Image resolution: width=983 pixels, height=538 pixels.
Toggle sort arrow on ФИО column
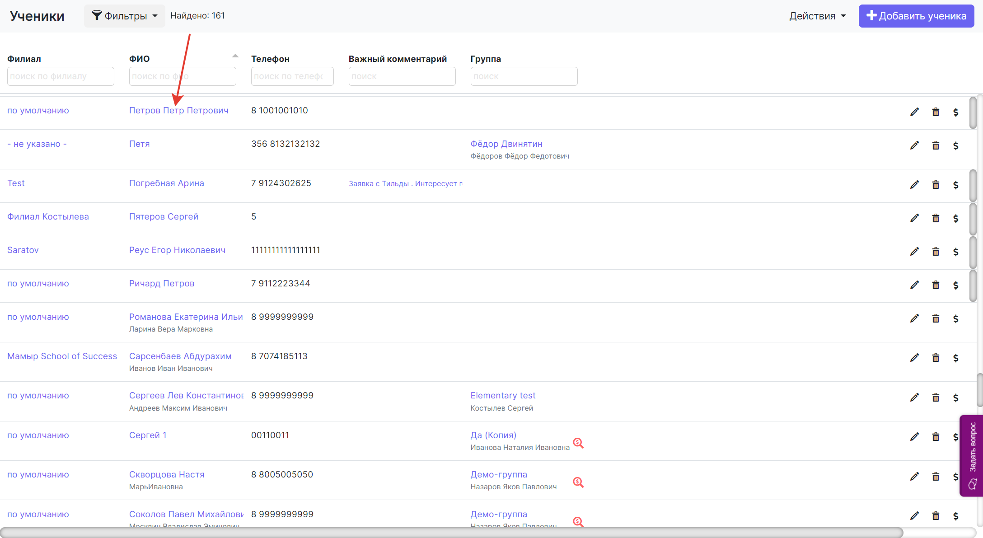coord(235,56)
